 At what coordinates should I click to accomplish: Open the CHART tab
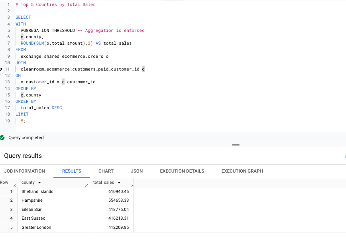[106, 171]
